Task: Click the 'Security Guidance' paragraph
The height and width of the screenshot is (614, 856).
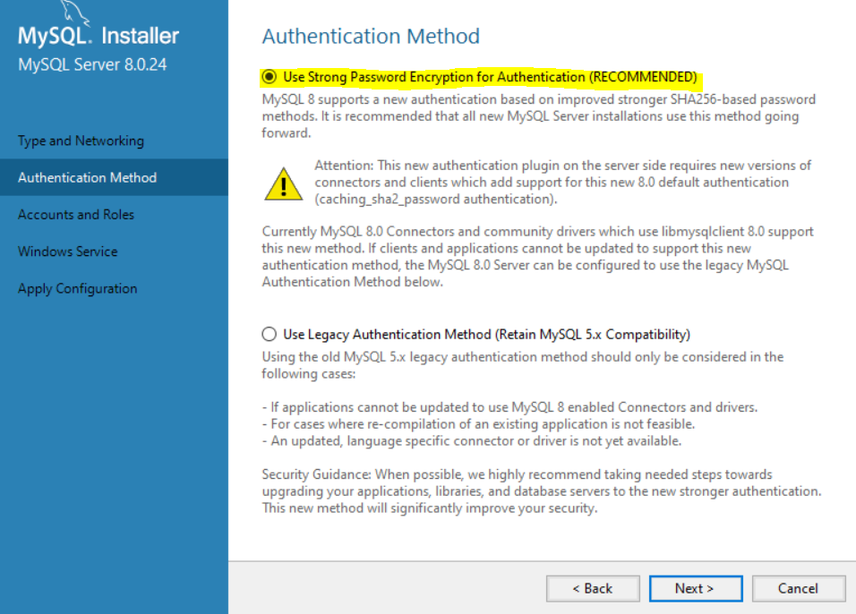Action: tap(542, 491)
